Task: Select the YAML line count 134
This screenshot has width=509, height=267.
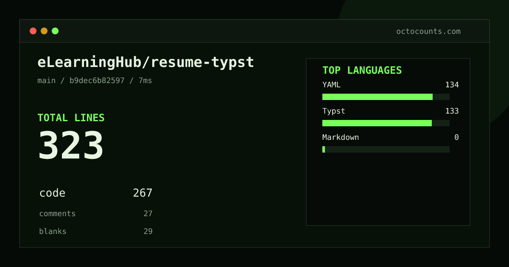Action: point(452,85)
